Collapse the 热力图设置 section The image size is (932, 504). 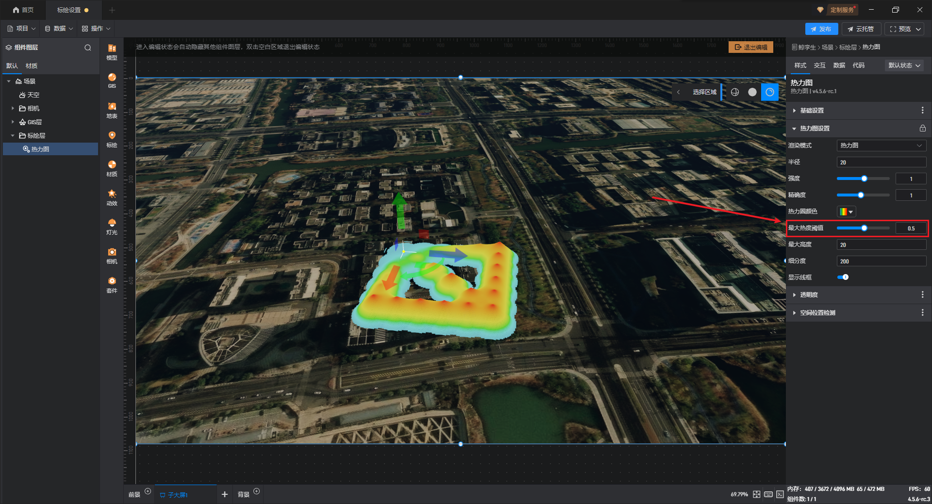click(794, 129)
